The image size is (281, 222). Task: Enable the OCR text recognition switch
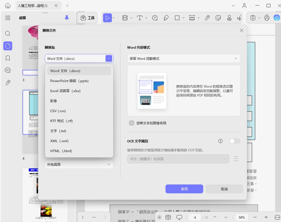235,141
